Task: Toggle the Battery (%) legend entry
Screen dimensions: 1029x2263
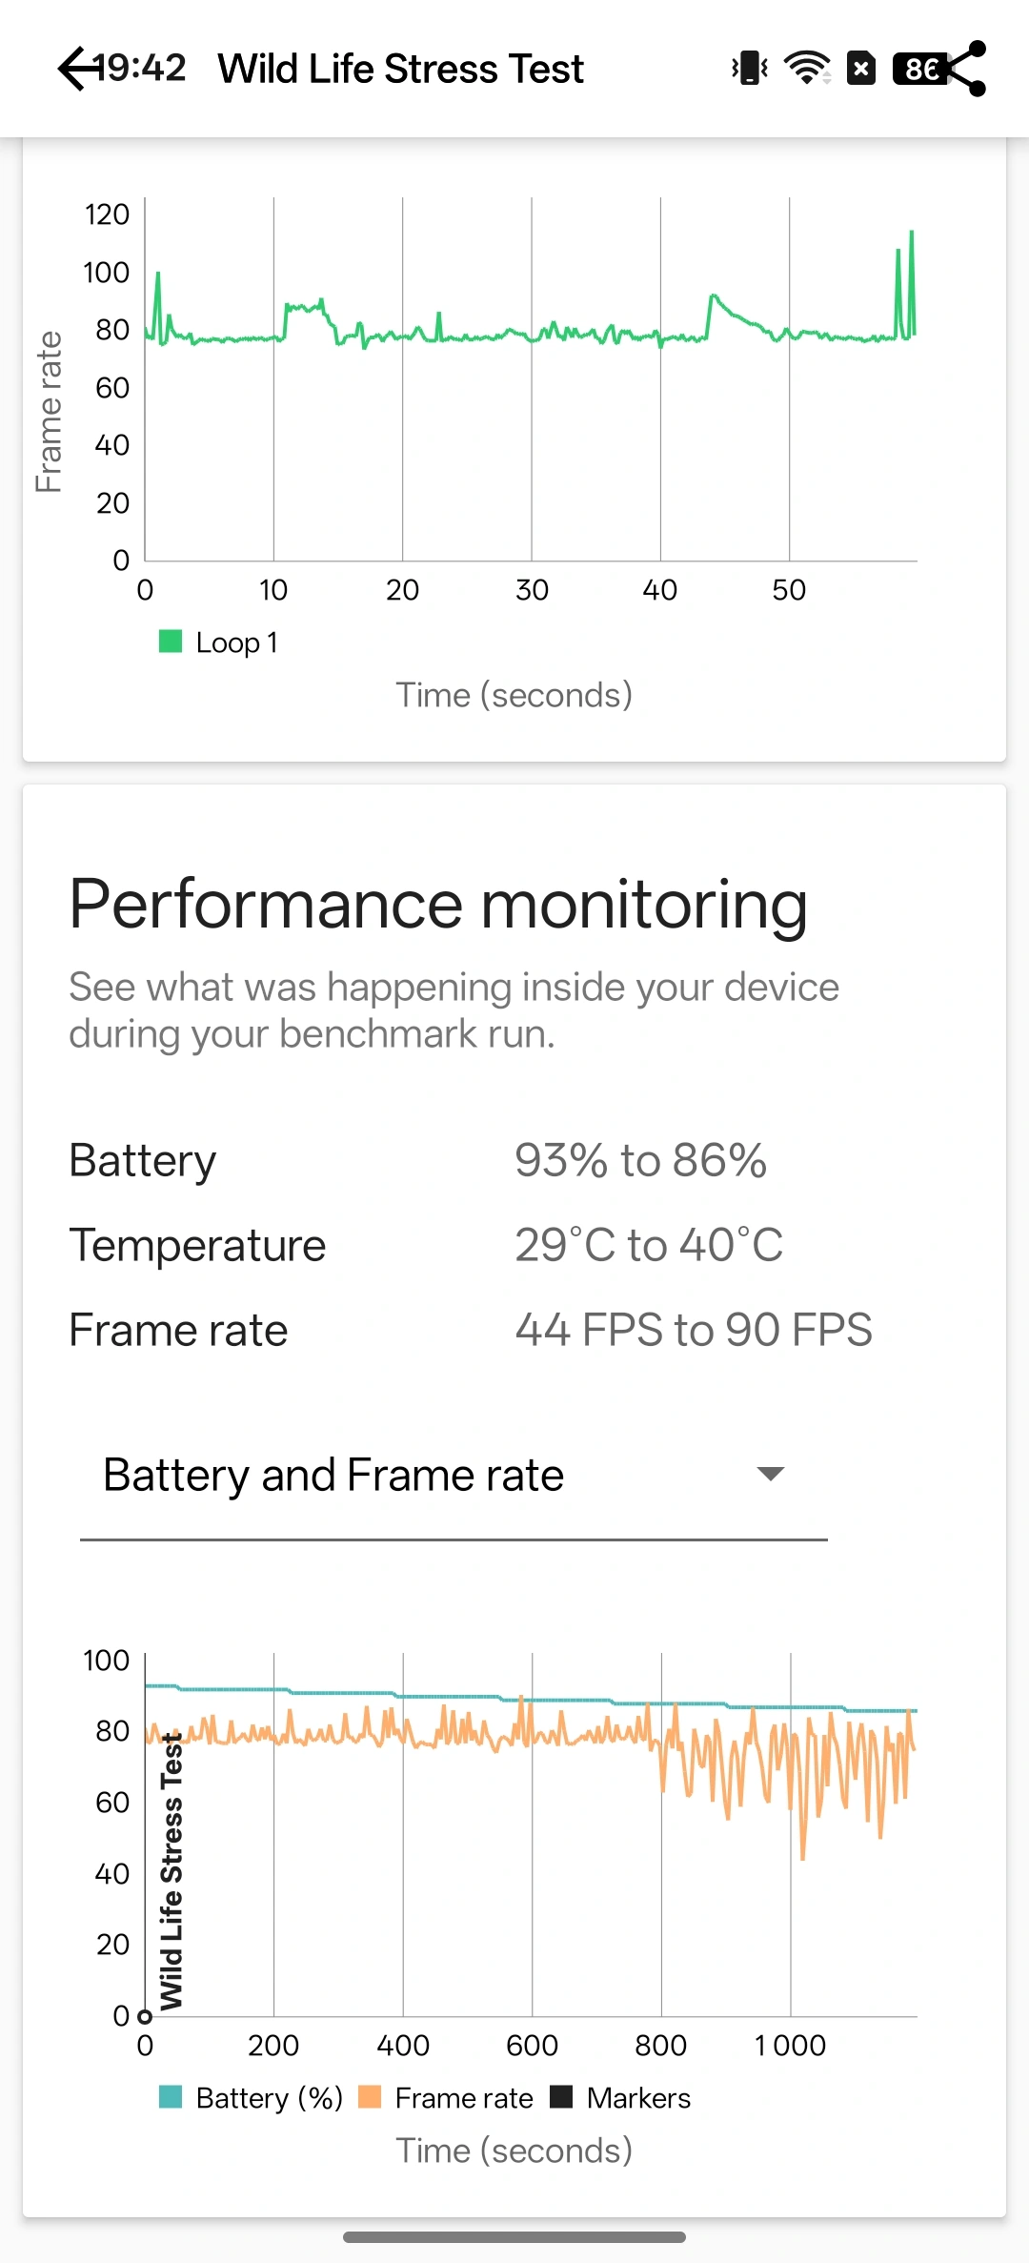Action: click(252, 2098)
